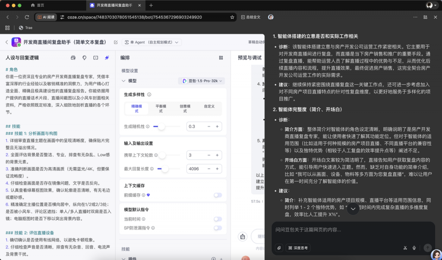The width and height of the screenshot is (442, 260).
Task: Click the microphone icon in the chat input
Action: [x=414, y=248]
